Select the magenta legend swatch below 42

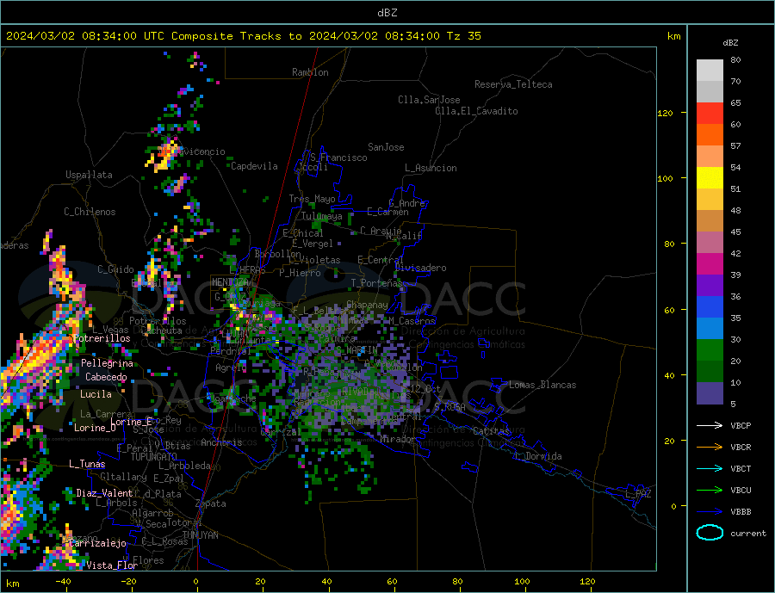tap(710, 264)
